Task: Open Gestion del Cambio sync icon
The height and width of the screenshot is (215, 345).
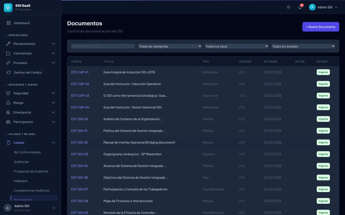Action: click(8, 72)
